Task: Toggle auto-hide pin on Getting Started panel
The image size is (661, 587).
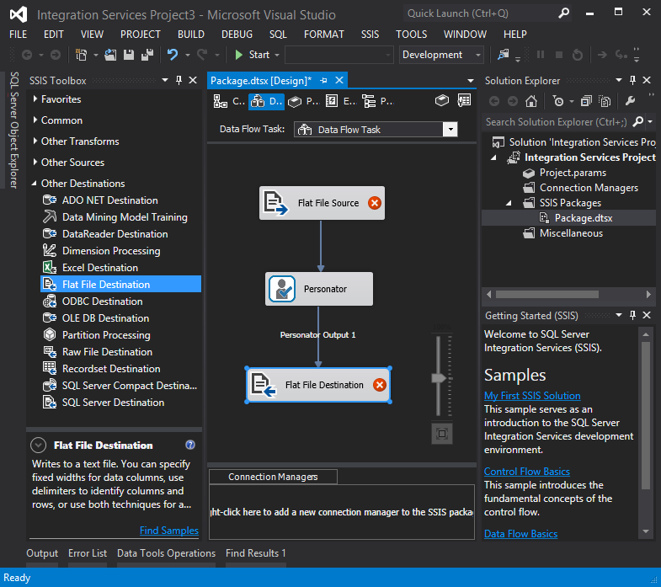Action: (x=634, y=316)
